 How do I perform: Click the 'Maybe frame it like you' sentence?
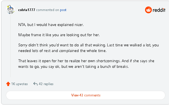(x=59, y=35)
